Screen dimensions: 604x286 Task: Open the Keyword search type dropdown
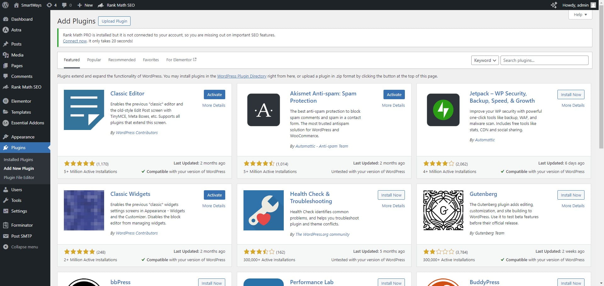pyautogui.click(x=484, y=60)
